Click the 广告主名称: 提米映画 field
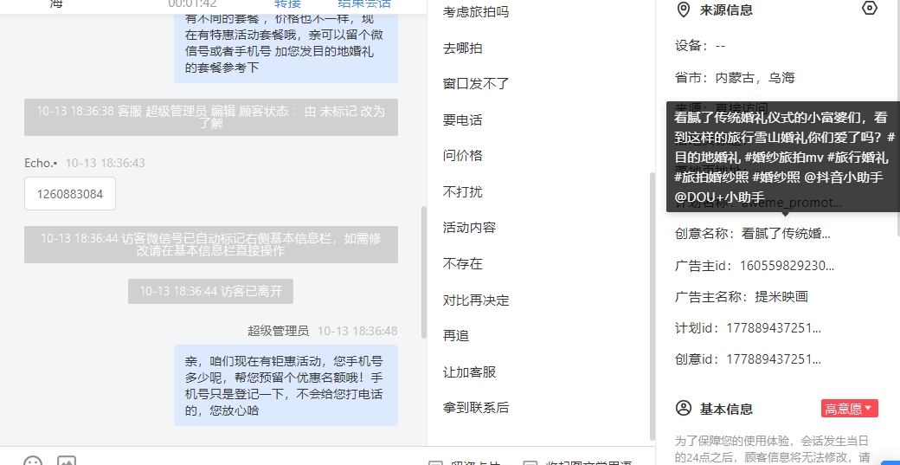Image resolution: width=900 pixels, height=465 pixels. [742, 297]
